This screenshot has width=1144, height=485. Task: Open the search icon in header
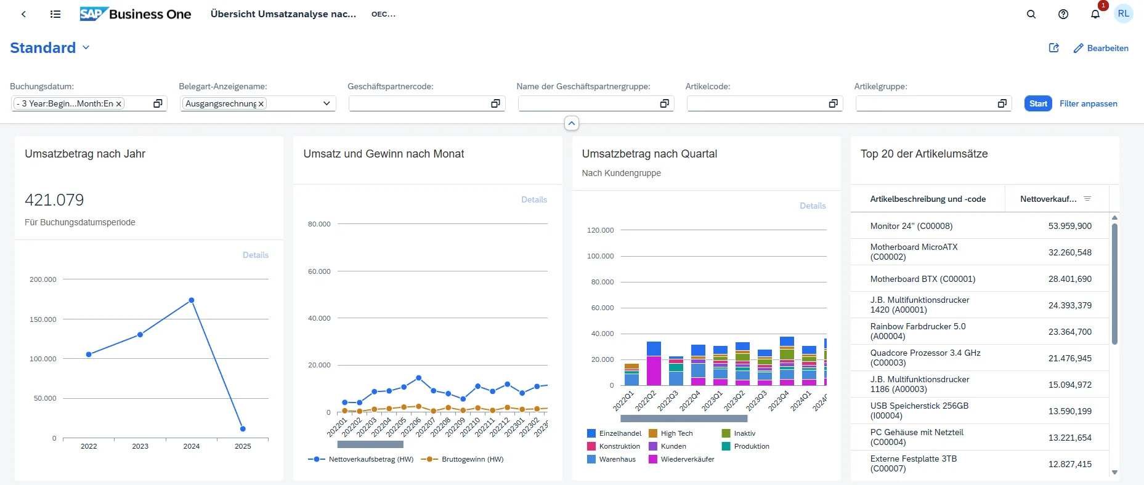point(1031,14)
